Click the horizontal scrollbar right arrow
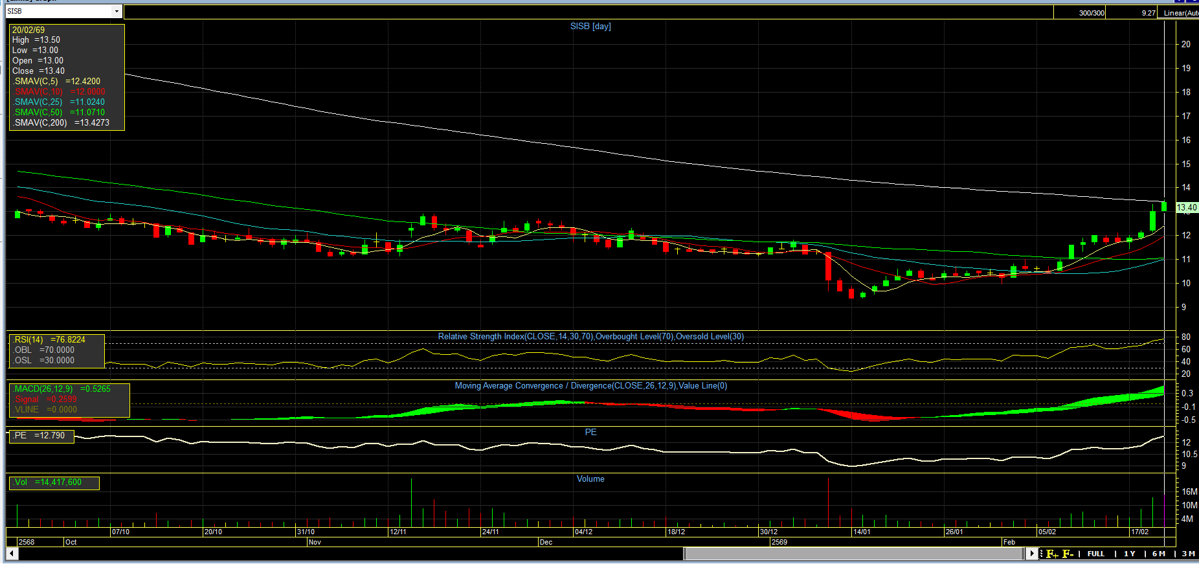This screenshot has width=1199, height=564. coord(1032,554)
